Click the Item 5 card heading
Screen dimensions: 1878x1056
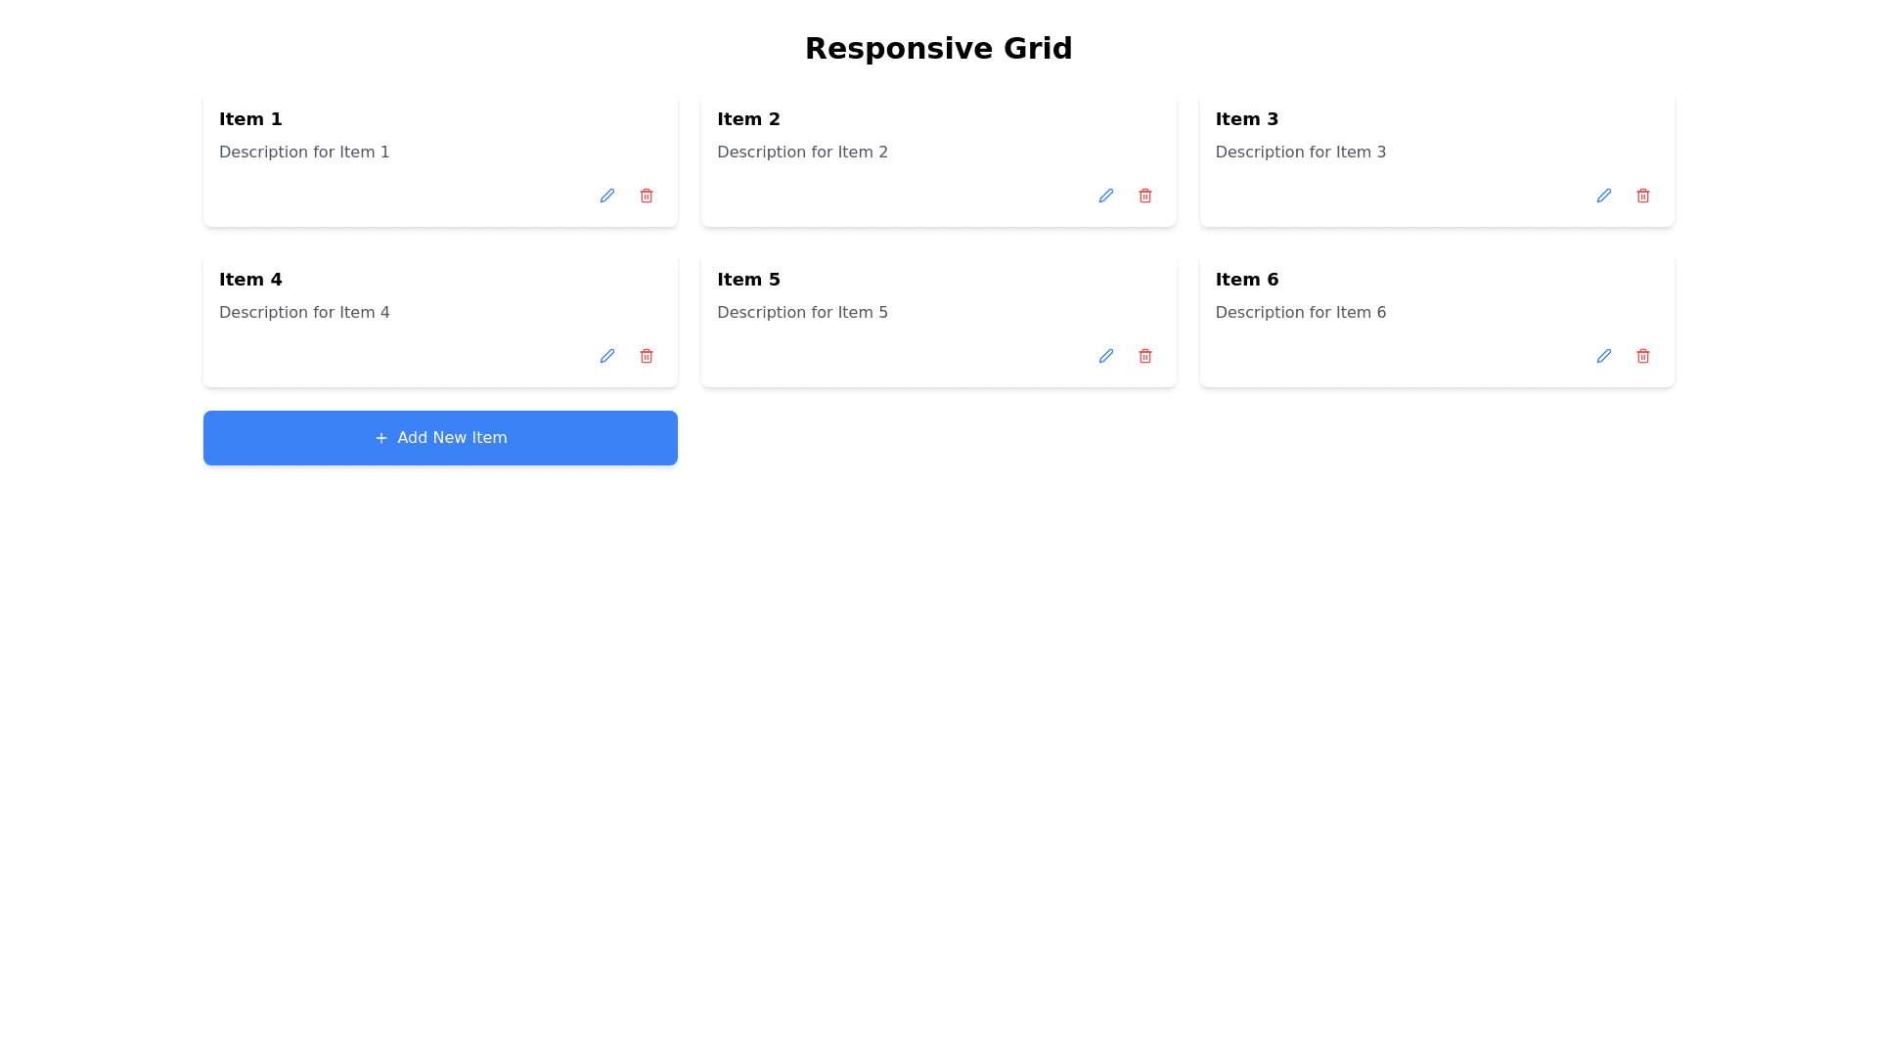pos(748,280)
